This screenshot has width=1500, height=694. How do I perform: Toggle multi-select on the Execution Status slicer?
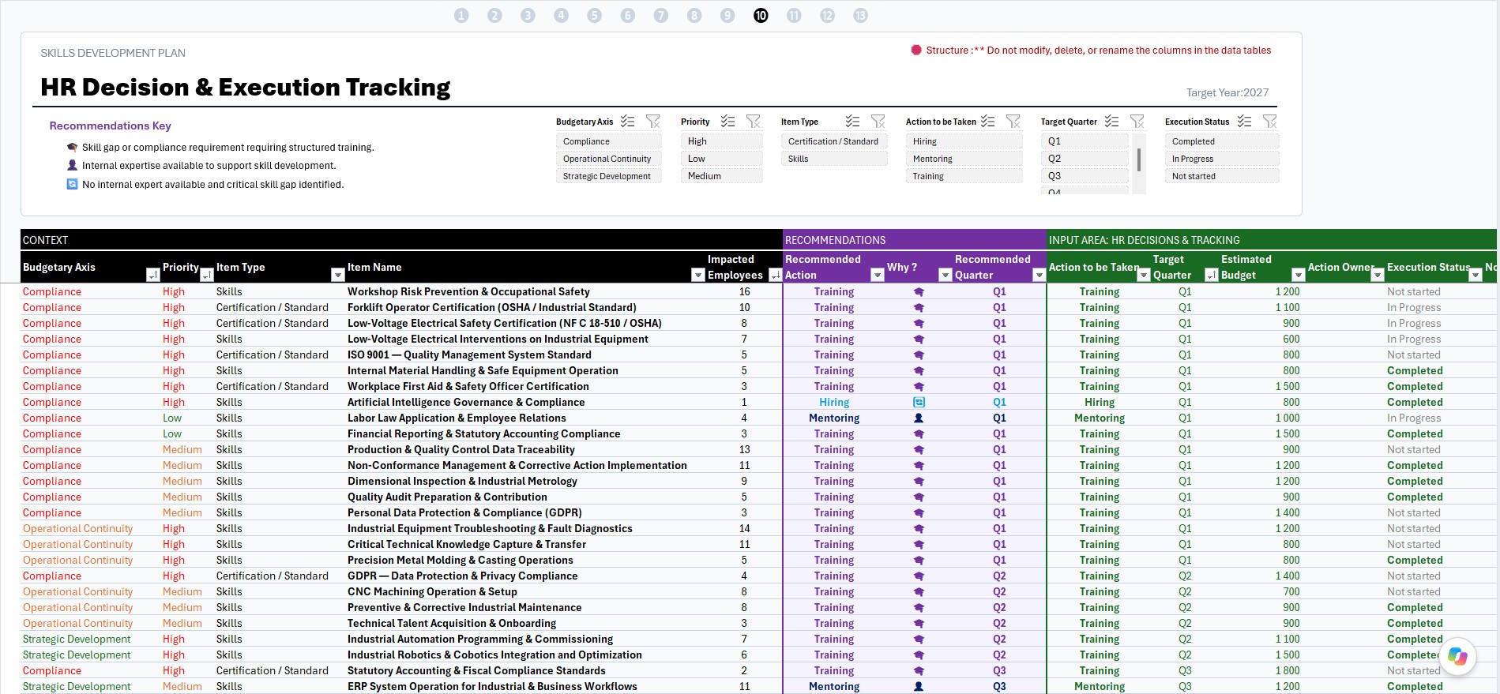[1244, 121]
